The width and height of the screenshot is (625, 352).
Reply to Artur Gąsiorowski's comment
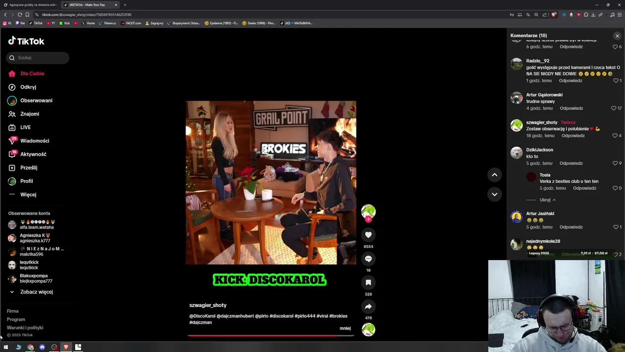pyautogui.click(x=571, y=108)
